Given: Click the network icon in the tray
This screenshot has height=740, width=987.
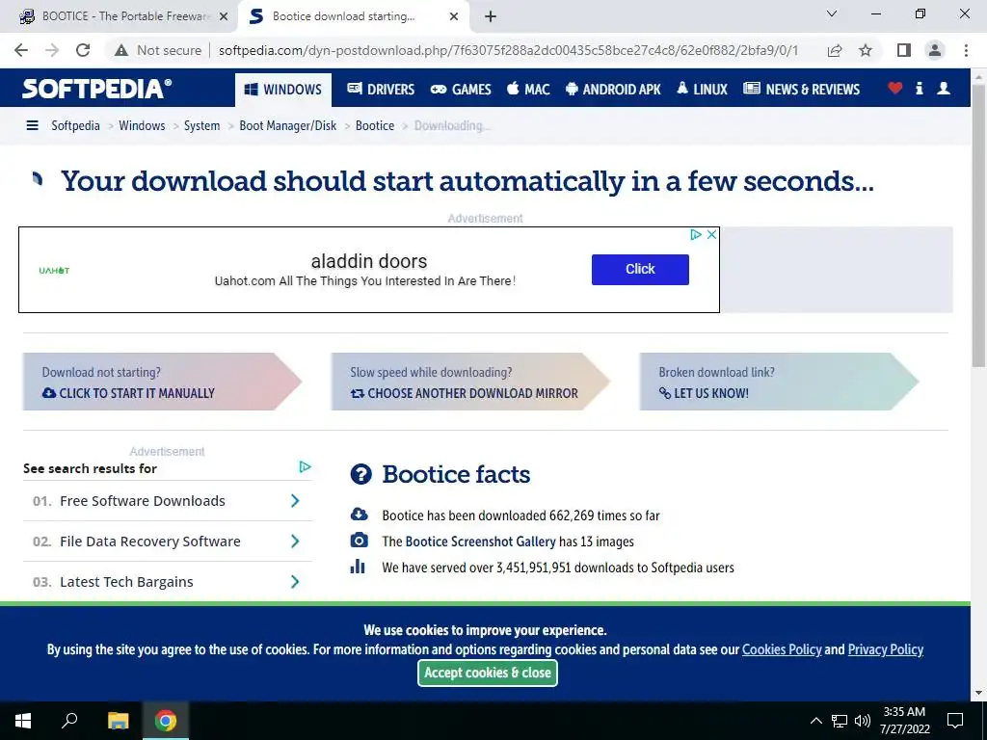Looking at the screenshot, I should [x=840, y=721].
